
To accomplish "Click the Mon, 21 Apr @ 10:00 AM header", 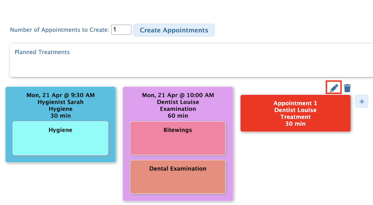I will pyautogui.click(x=178, y=95).
